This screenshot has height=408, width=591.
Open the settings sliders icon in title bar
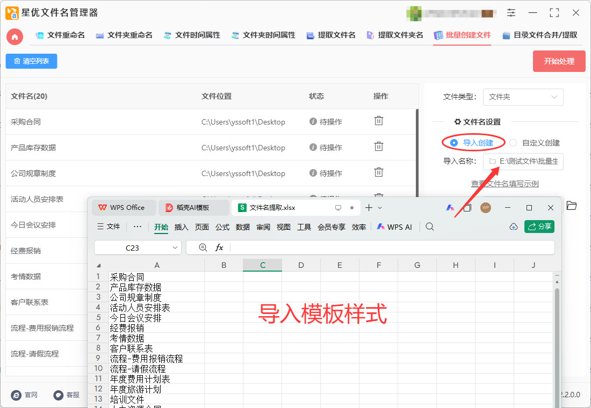pyautogui.click(x=511, y=13)
